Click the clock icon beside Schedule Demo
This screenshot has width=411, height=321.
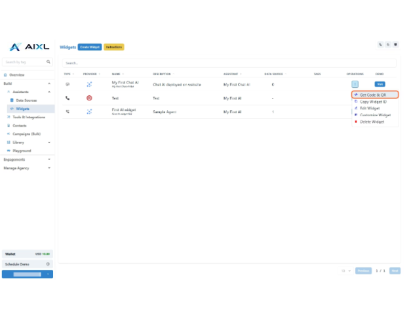click(x=48, y=264)
